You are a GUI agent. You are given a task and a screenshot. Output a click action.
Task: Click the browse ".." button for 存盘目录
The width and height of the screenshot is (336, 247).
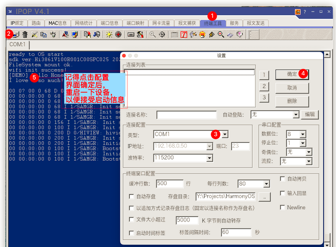pyautogui.click(x=264, y=197)
